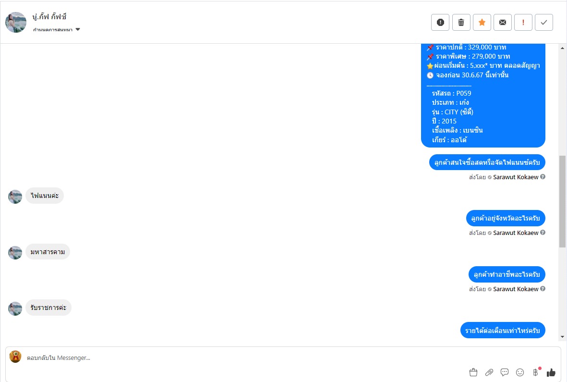This screenshot has width=567, height=382.
Task: Open saved replies speech bubble icon
Action: click(505, 372)
